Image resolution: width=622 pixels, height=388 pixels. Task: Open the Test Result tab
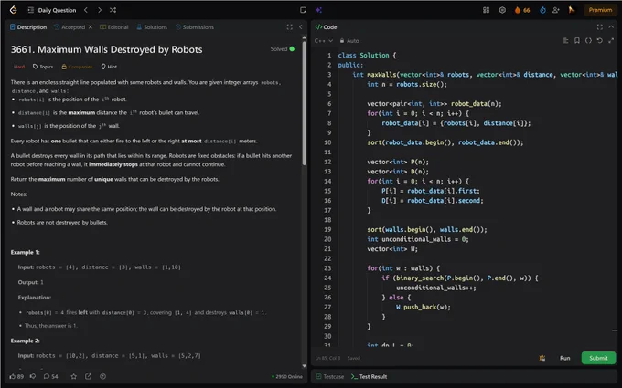[x=369, y=376]
